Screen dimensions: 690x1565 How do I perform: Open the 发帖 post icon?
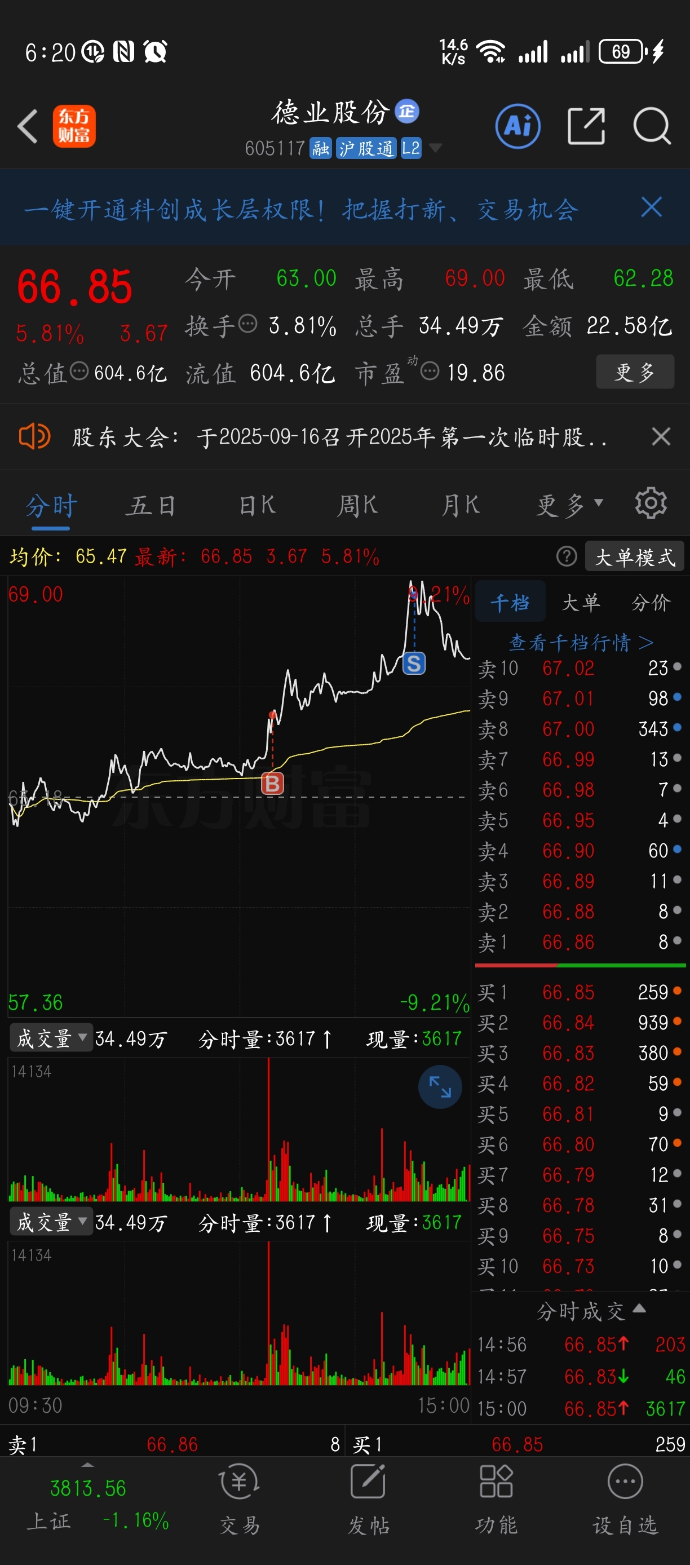coord(368,1500)
